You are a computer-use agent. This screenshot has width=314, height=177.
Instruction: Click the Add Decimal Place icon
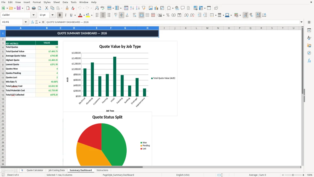pos(186,15)
